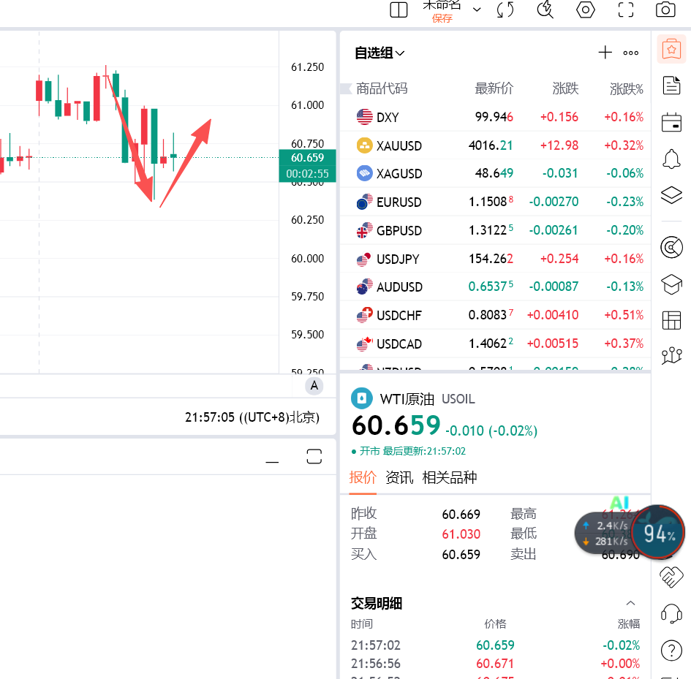
Task: Expand the 自选组 watchlist dropdown
Action: [400, 53]
